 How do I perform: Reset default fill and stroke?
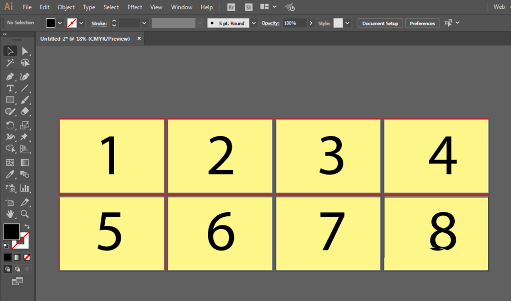coord(6,246)
